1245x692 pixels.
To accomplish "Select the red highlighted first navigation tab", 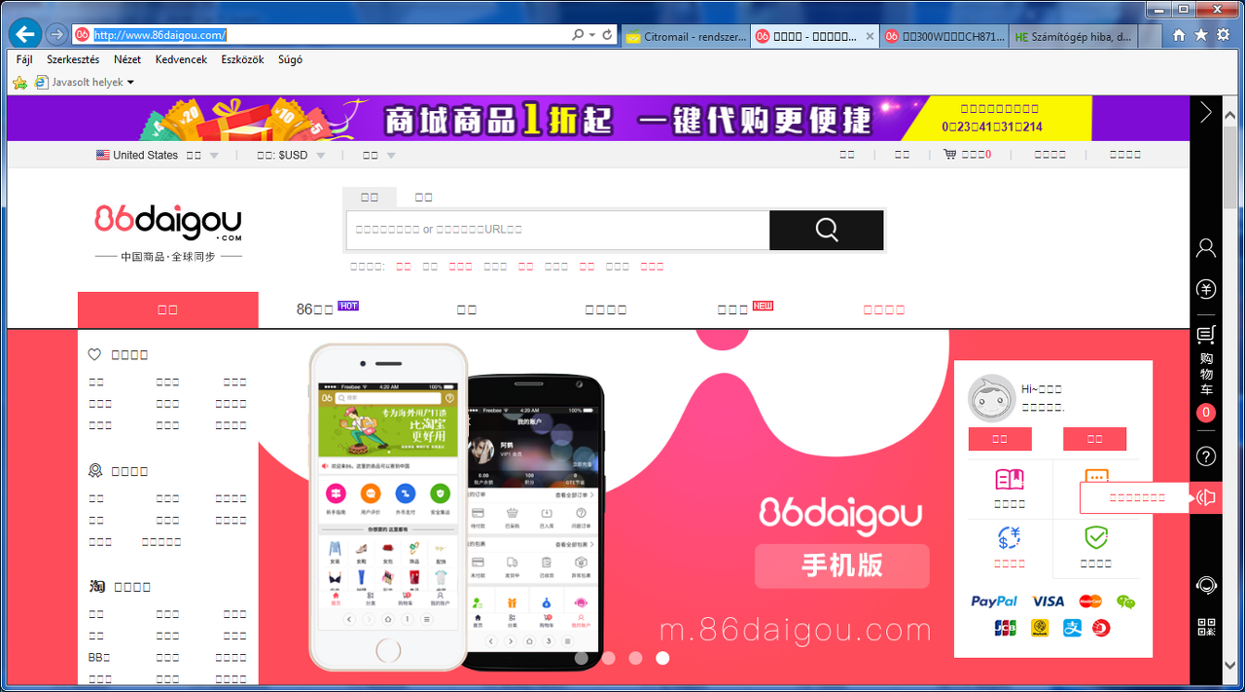I will click(x=168, y=310).
